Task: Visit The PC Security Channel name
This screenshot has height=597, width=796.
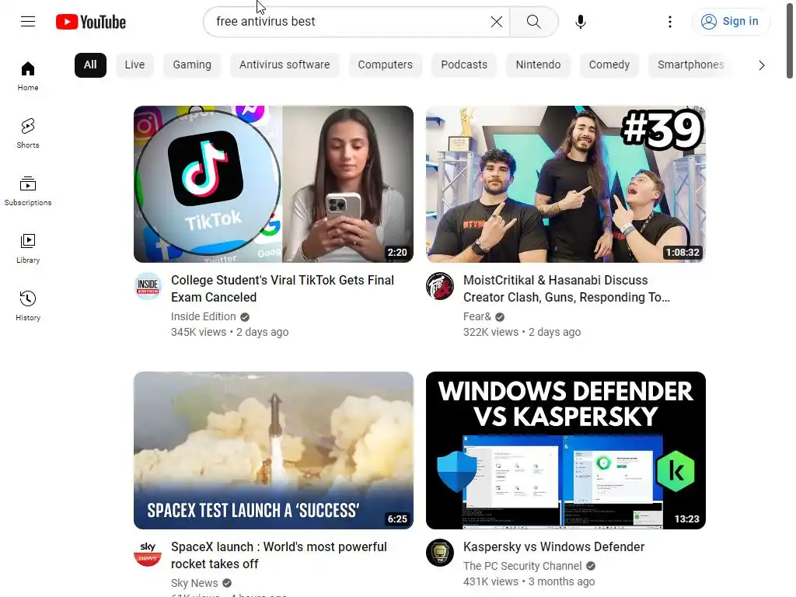Action: pos(522,566)
